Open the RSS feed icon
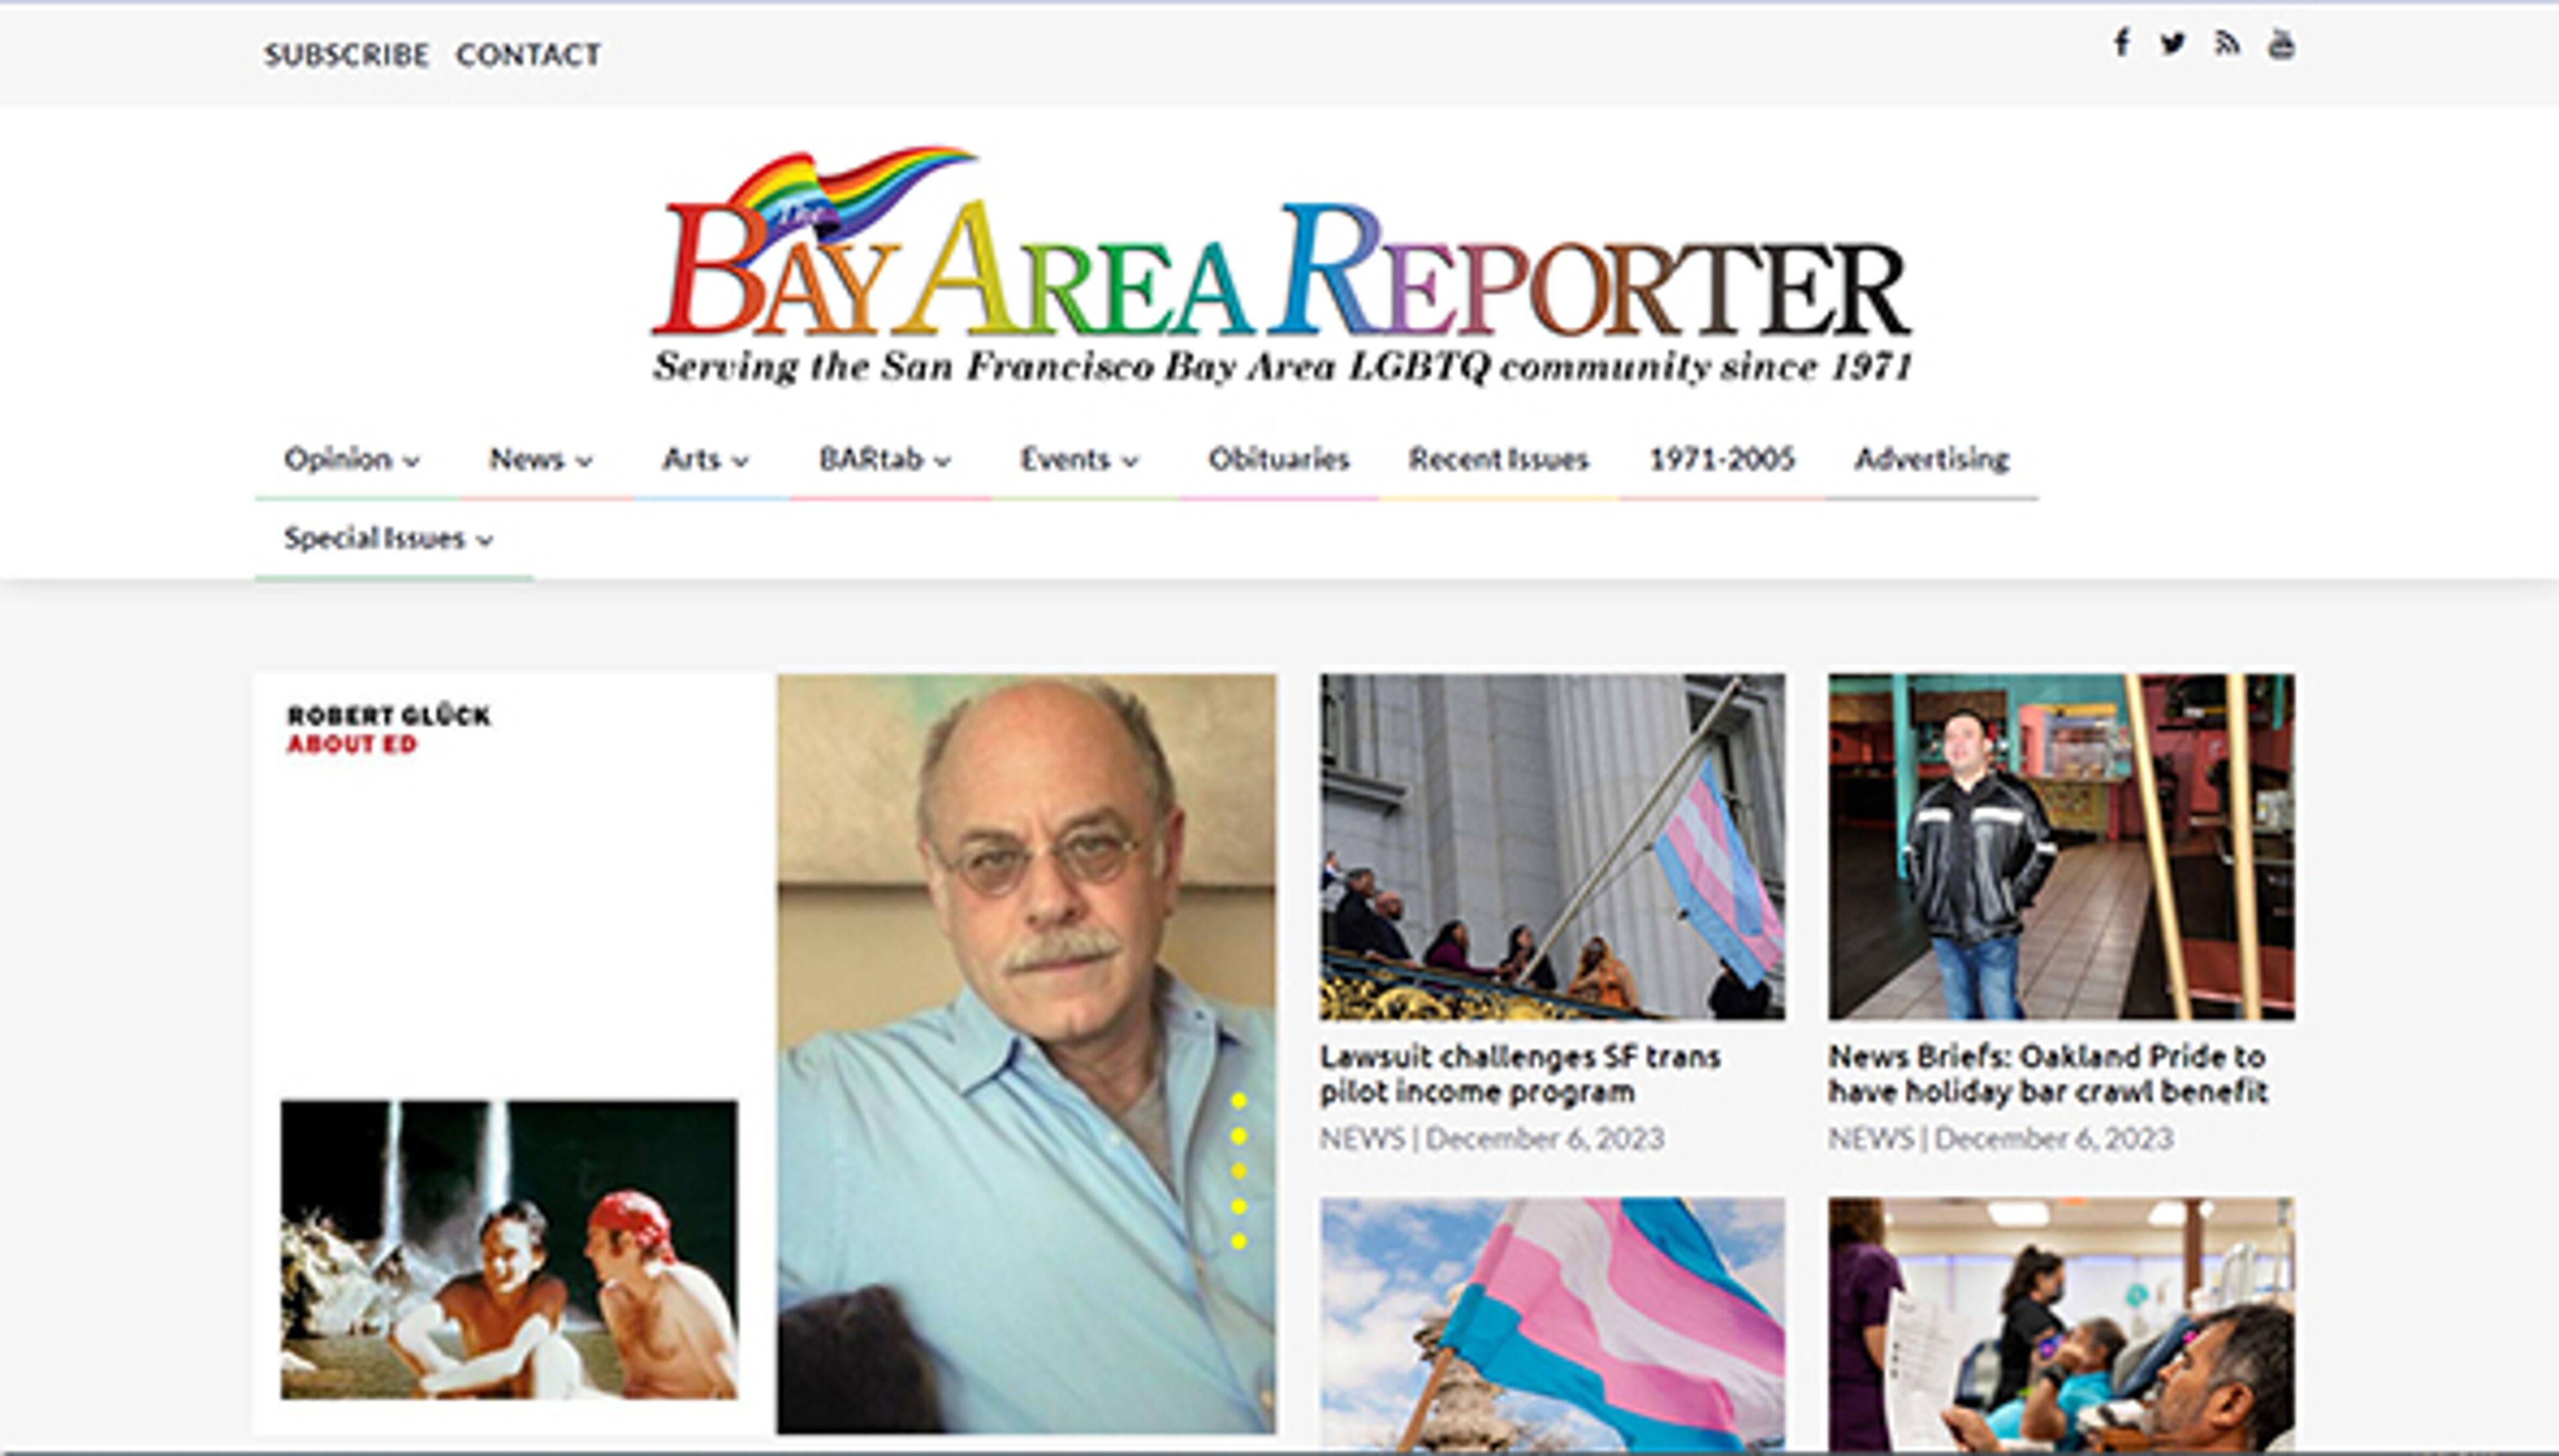The image size is (2559, 1456). click(2226, 44)
